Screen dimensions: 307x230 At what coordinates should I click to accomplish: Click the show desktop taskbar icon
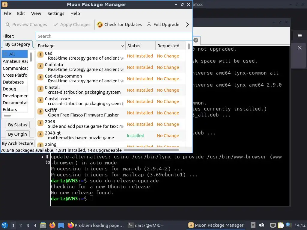pyautogui.click(x=61, y=226)
